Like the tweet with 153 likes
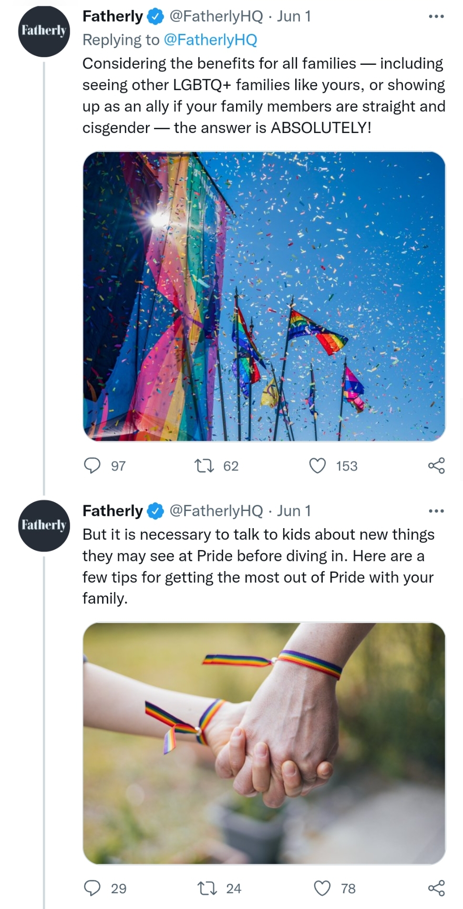Image resolution: width=463 pixels, height=909 pixels. pyautogui.click(x=318, y=465)
